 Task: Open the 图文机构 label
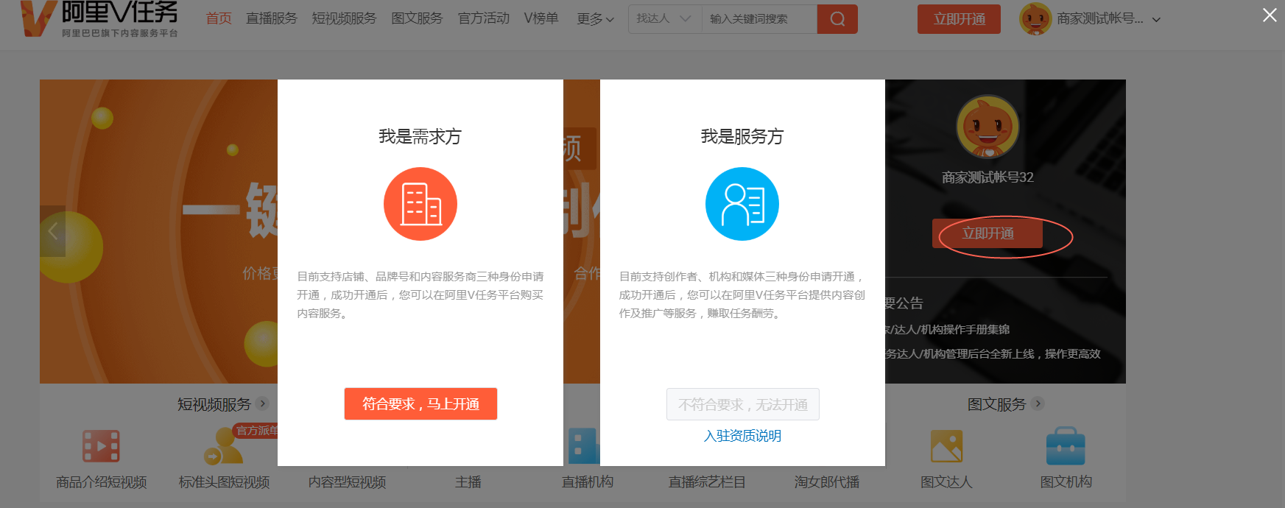click(1066, 482)
